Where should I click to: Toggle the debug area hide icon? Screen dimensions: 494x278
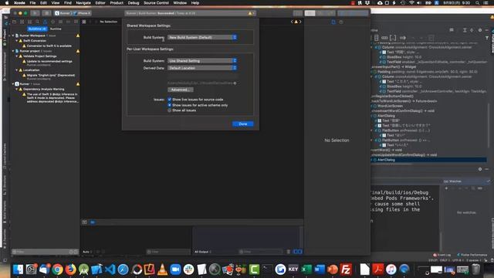coord(84,222)
